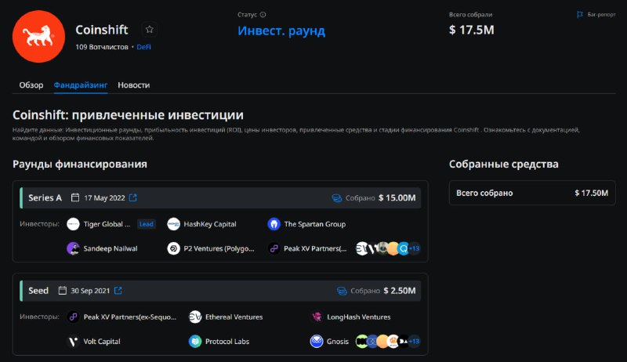Click the 17 May 2022 date
This screenshot has width=627, height=362.
tap(104, 197)
